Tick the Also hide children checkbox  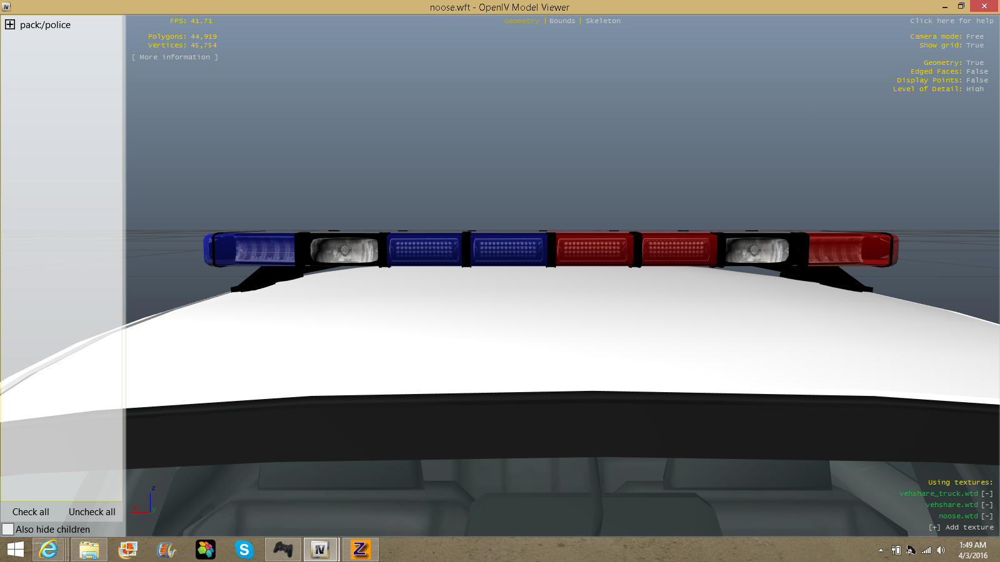click(8, 529)
